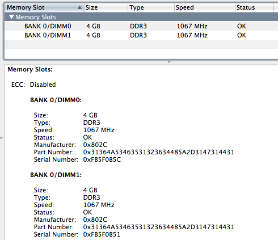Sort by the Memory Slot column header
The width and height of the screenshot is (278, 240).
[44, 7]
